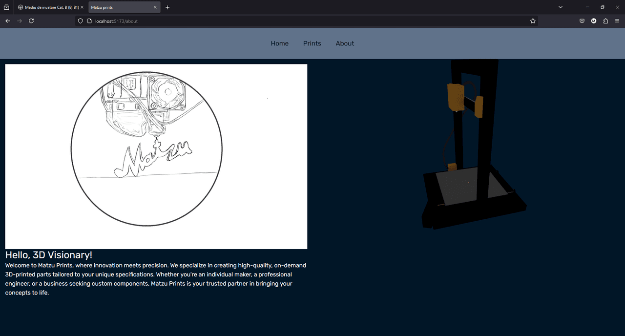625x336 pixels.
Task: Open the Prints page link
Action: pyautogui.click(x=312, y=43)
